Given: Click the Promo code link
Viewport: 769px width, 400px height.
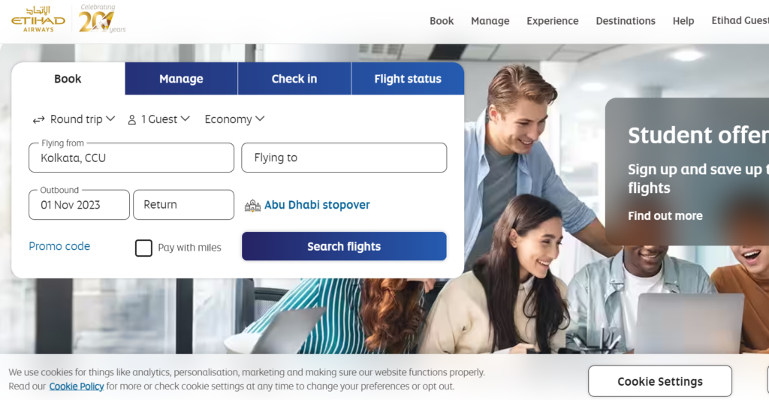Looking at the screenshot, I should click(59, 246).
